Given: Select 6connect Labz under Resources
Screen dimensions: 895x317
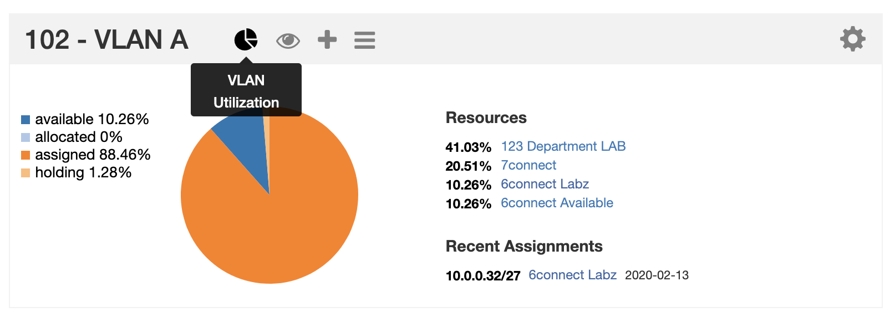Looking at the screenshot, I should (x=545, y=184).
